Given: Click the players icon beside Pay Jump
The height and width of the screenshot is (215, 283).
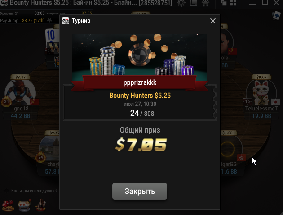Looking at the screenshot, I should click(x=49, y=20).
